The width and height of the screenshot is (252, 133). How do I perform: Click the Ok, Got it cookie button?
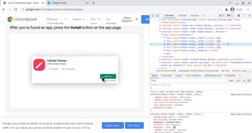tap(134, 125)
